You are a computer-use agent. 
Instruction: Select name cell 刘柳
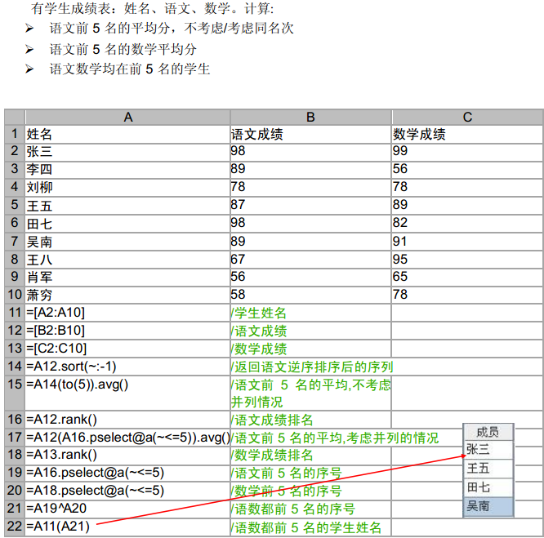point(127,188)
